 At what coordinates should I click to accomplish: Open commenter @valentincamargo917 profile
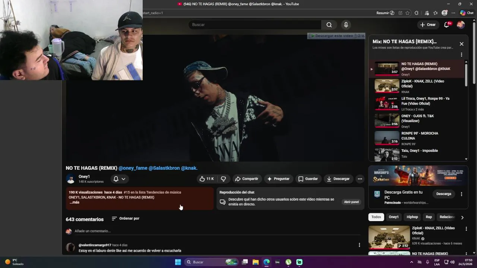(95, 245)
